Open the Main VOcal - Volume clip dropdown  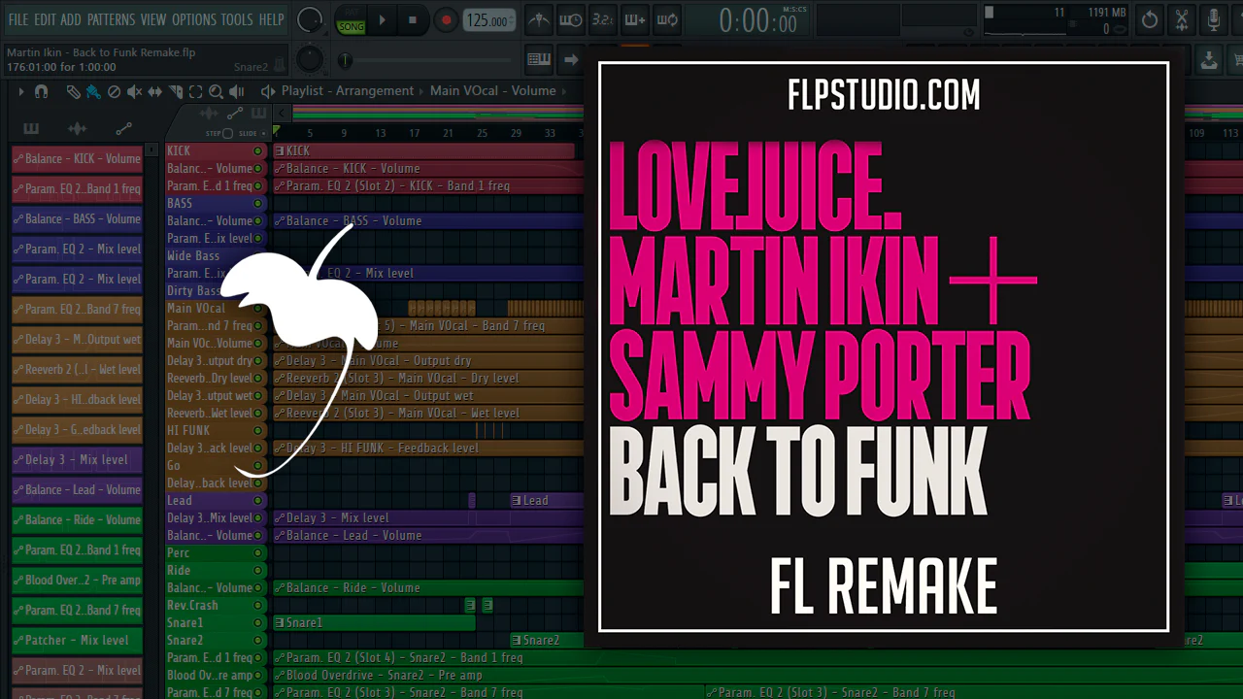[492, 91]
